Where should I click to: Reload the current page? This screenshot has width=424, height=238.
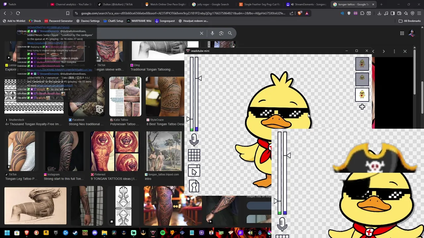coord(18,13)
